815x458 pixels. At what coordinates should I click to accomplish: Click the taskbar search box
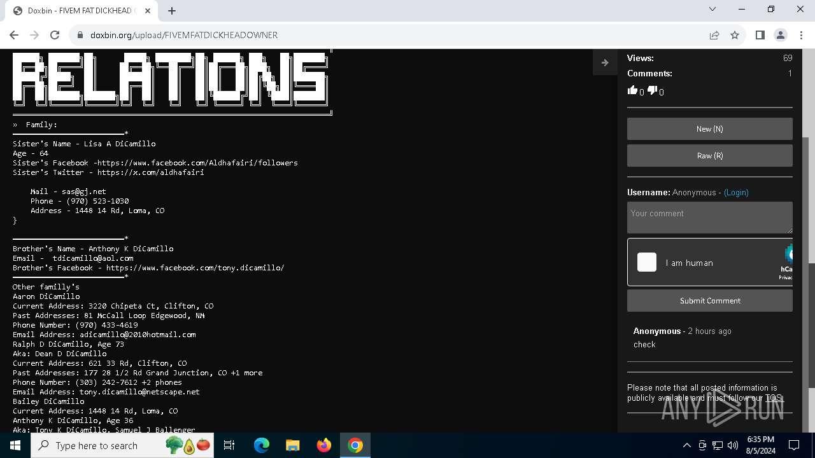coord(123,445)
